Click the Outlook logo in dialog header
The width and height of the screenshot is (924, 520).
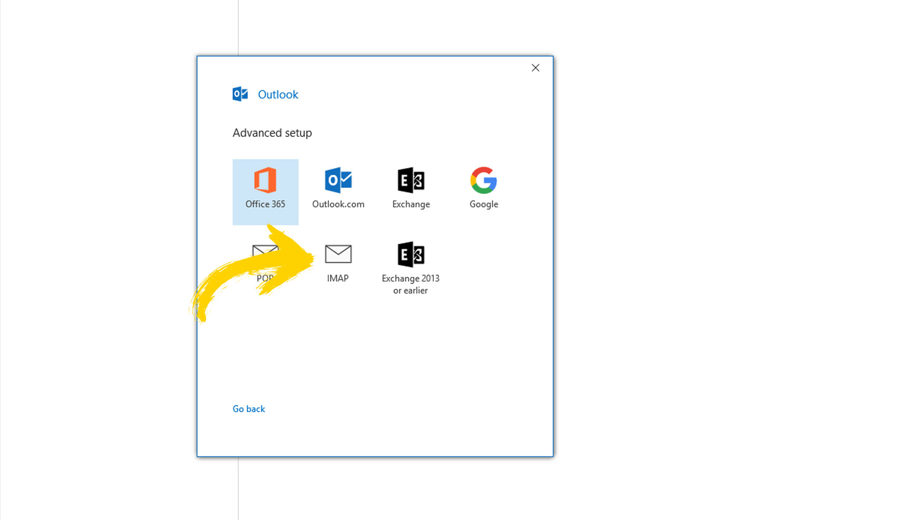240,94
